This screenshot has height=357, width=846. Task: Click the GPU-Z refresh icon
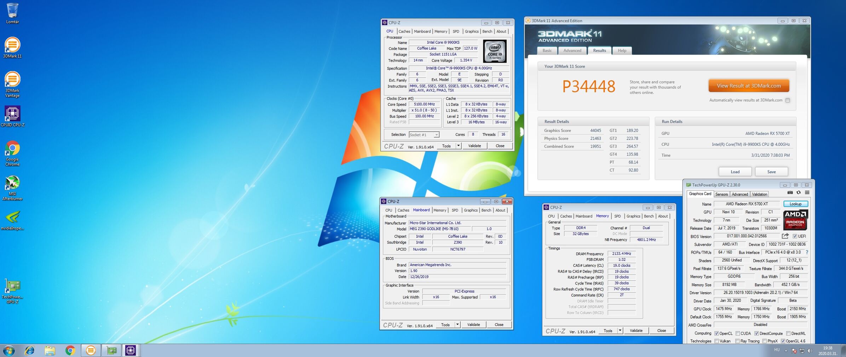coord(799,193)
